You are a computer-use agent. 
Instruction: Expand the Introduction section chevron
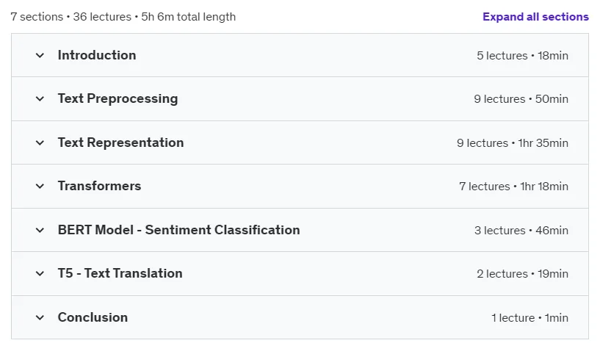[x=40, y=56]
